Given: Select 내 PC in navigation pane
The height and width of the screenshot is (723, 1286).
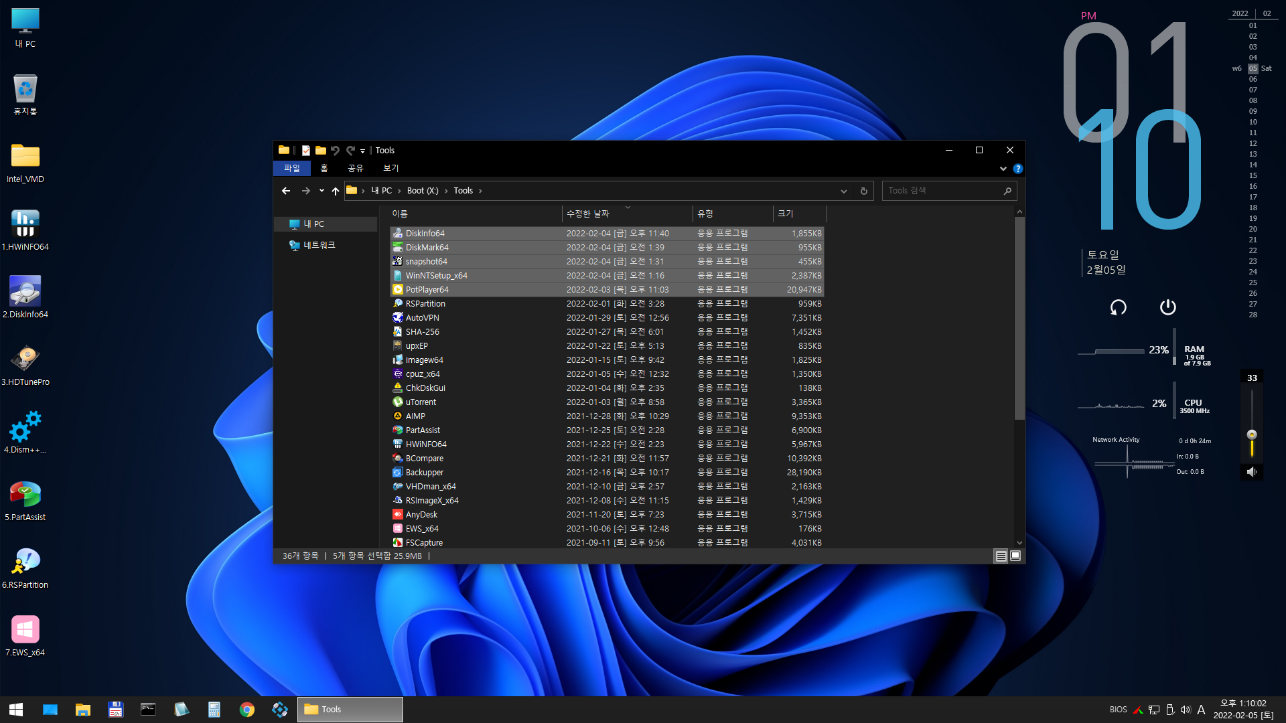Looking at the screenshot, I should (326, 224).
